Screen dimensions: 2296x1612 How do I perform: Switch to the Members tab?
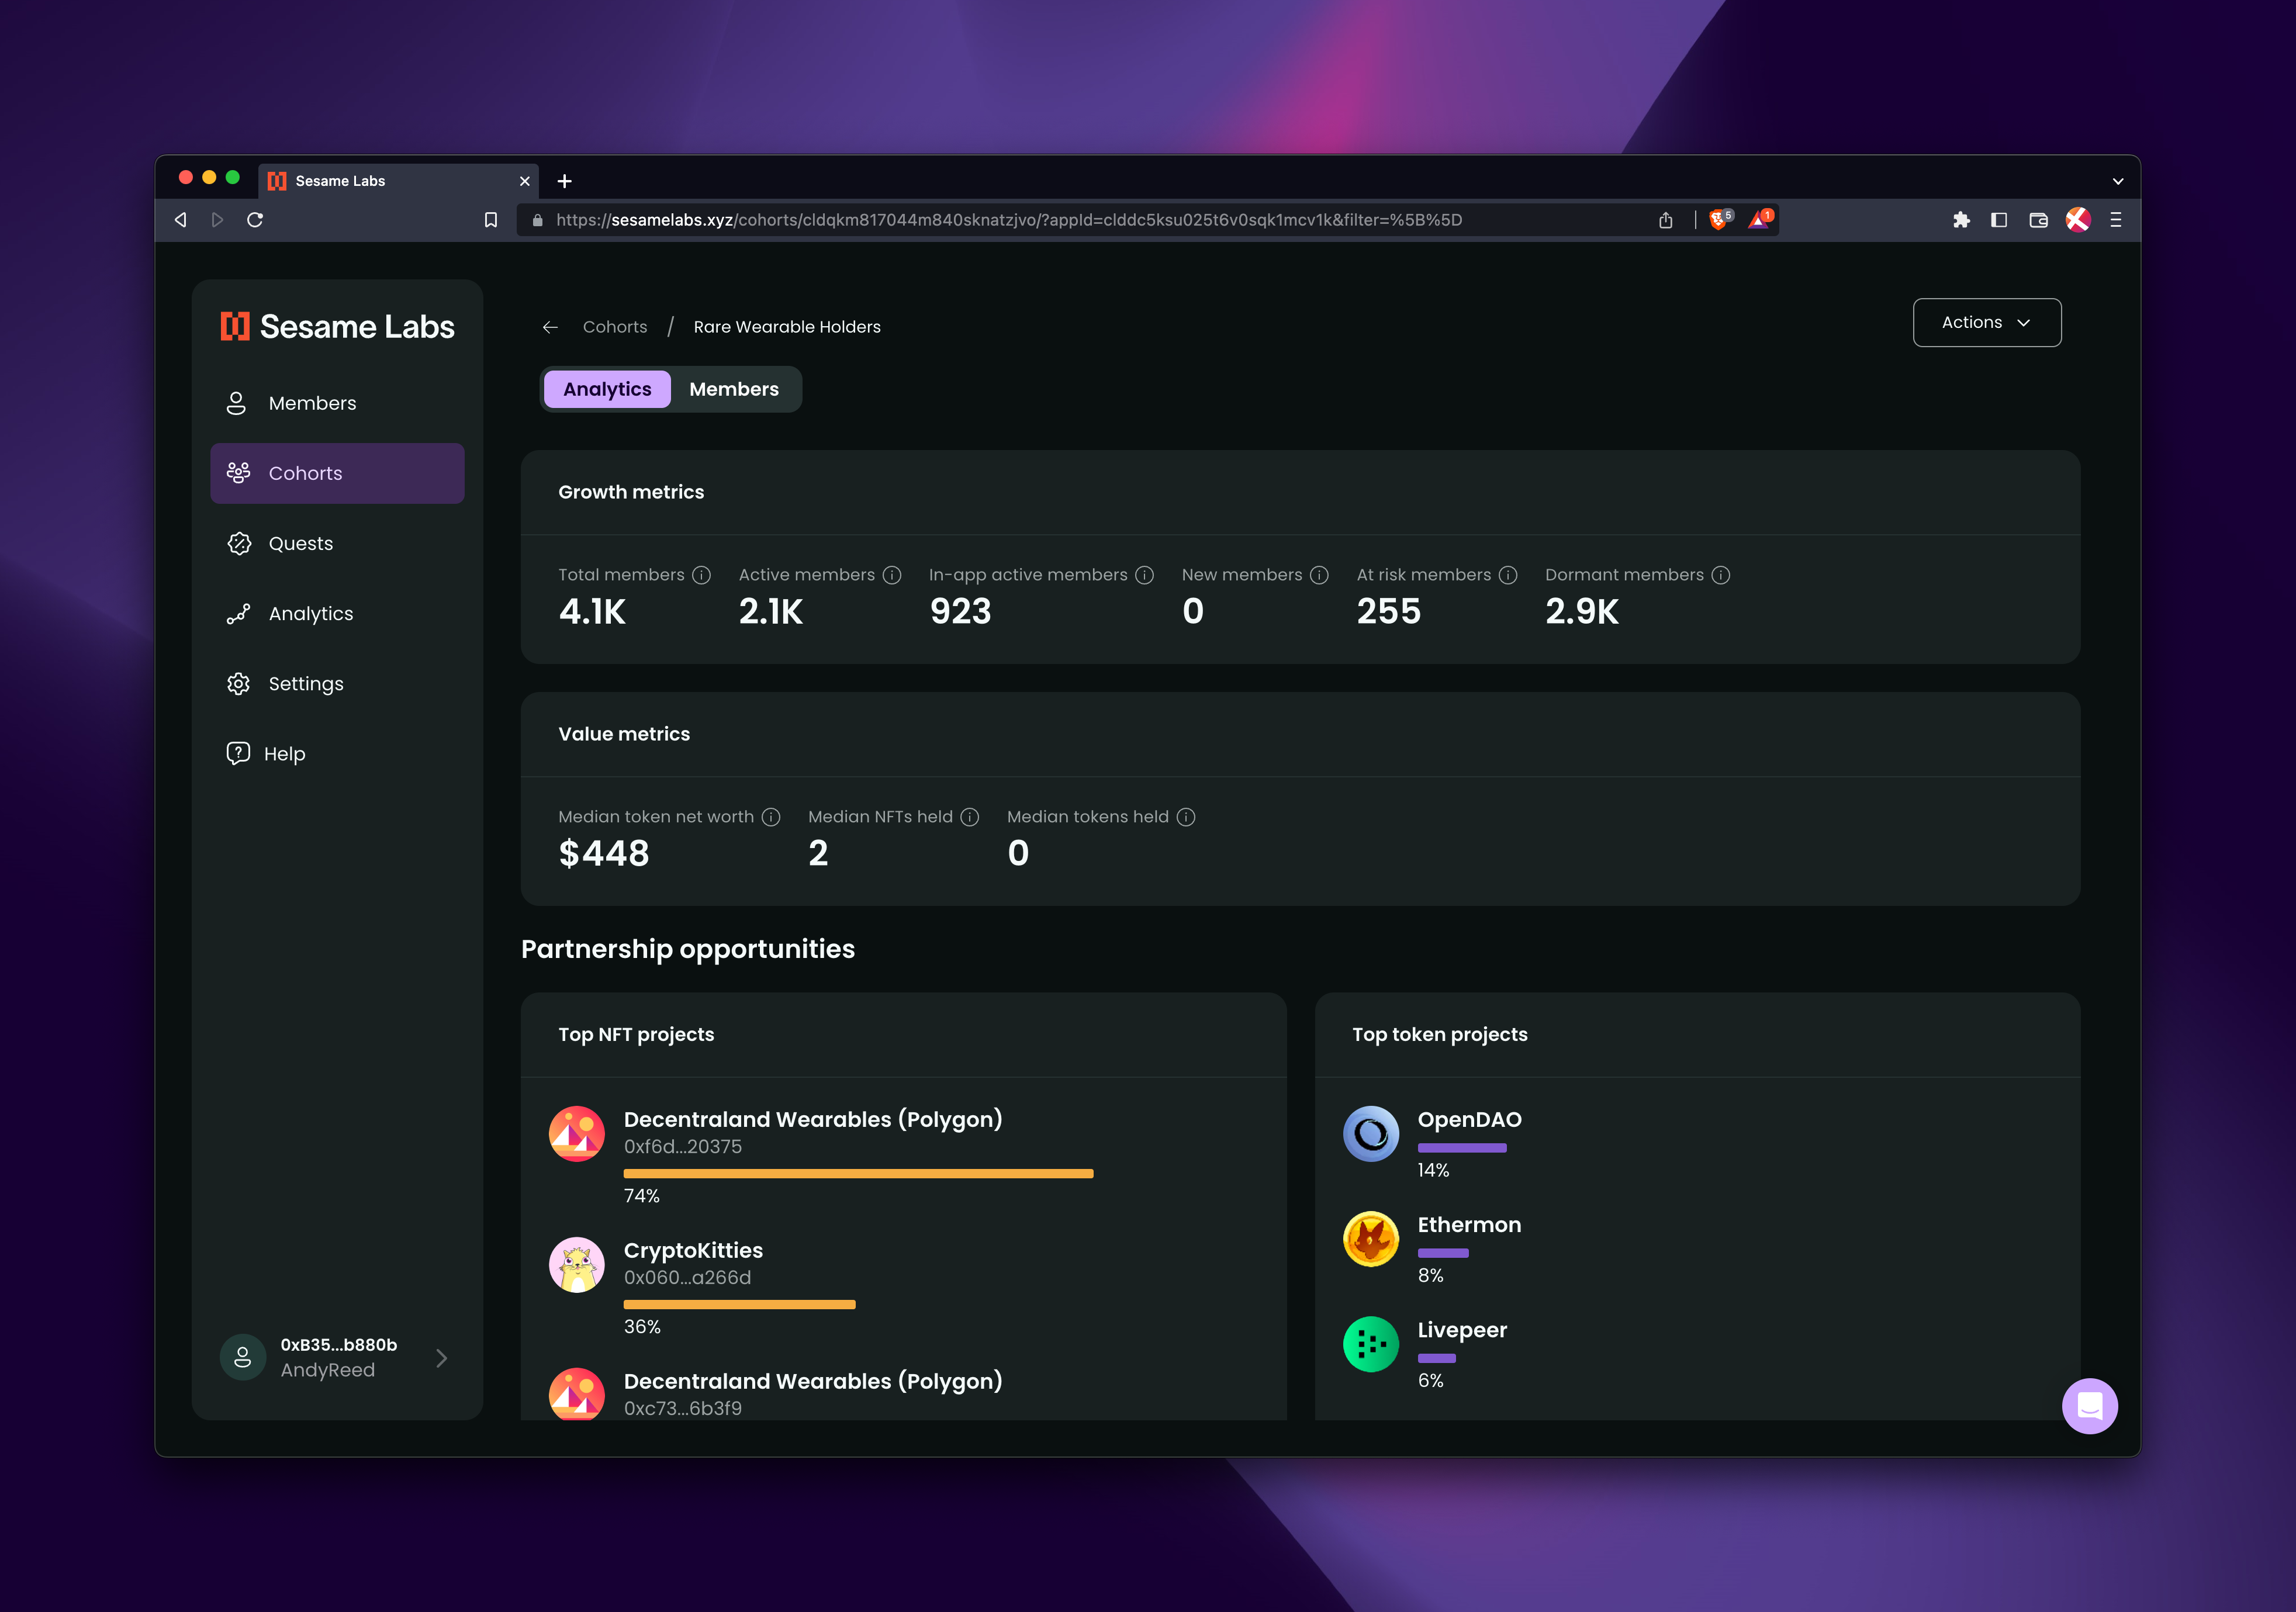click(x=735, y=388)
